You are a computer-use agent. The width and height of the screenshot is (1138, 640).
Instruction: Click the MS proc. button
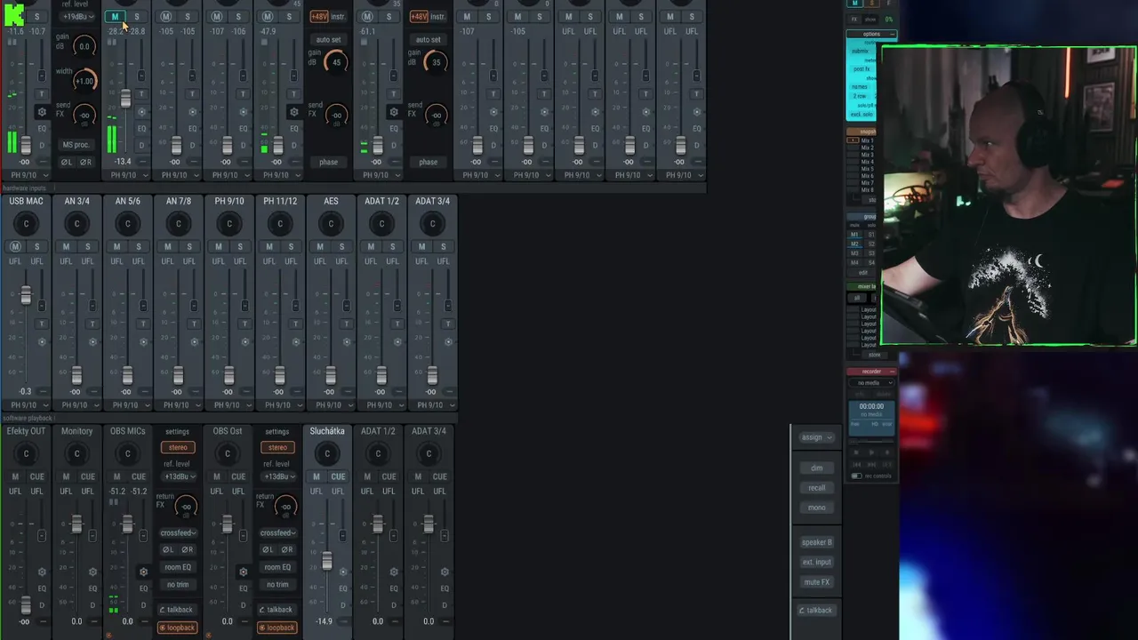click(x=76, y=145)
